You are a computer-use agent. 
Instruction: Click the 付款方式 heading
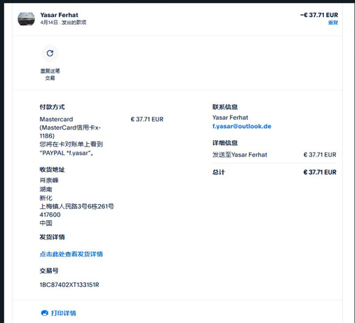coord(52,107)
